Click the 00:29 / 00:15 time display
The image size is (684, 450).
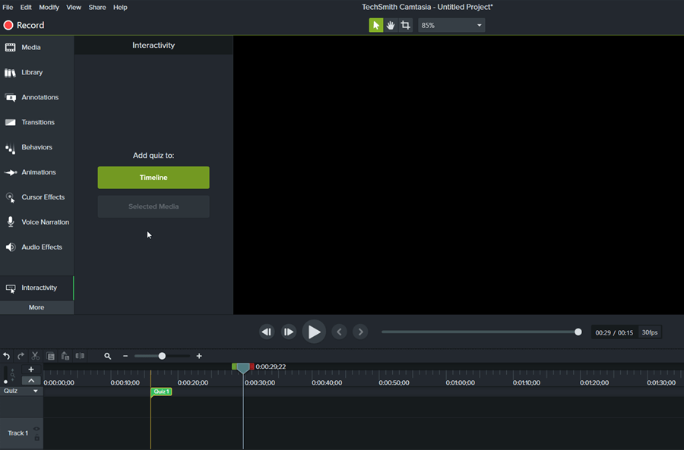point(614,332)
